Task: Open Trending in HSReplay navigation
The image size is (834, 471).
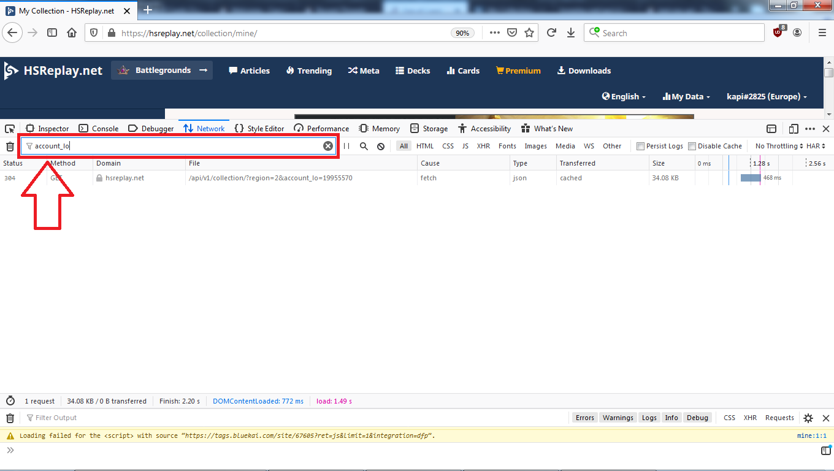Action: (308, 71)
